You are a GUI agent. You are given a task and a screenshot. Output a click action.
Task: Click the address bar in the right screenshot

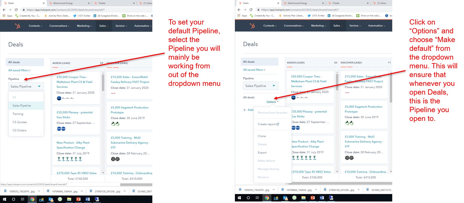[x=323, y=10]
